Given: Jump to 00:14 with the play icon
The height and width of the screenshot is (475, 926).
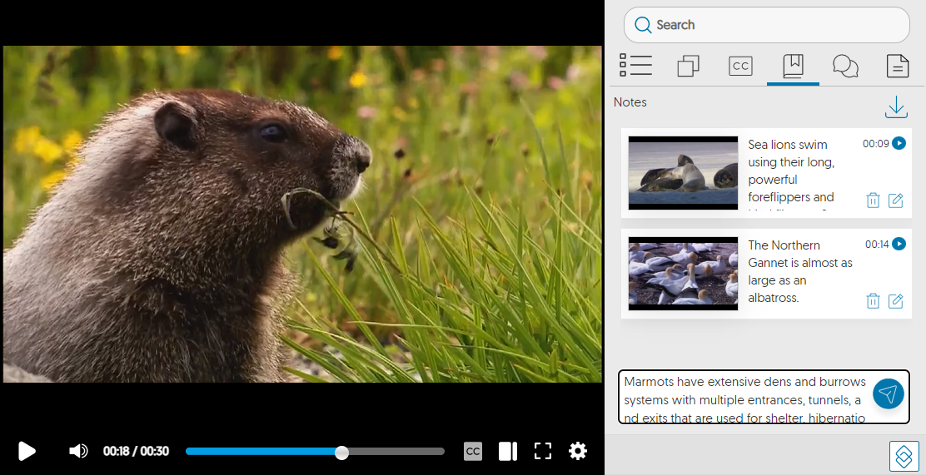Looking at the screenshot, I should tap(899, 244).
